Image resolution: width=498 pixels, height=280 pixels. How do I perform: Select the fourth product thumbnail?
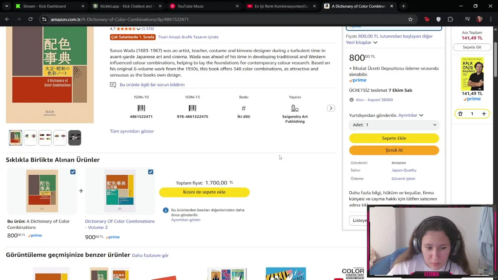click(x=60, y=138)
